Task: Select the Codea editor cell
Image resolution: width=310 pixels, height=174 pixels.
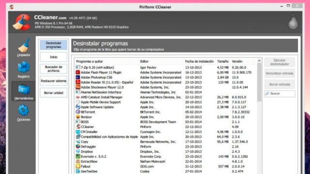Action: tap(145, 171)
